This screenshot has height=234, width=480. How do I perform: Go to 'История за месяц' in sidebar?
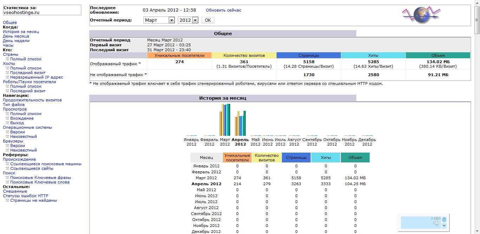click(21, 32)
